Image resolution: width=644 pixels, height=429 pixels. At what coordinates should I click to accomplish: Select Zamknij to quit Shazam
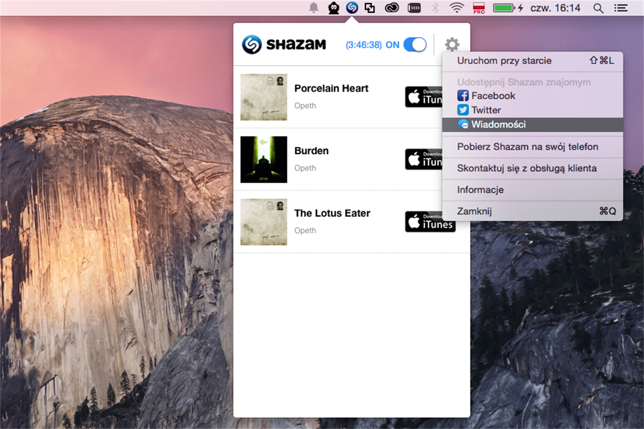(473, 211)
